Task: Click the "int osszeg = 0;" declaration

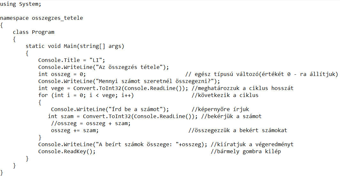Action: tap(62, 74)
